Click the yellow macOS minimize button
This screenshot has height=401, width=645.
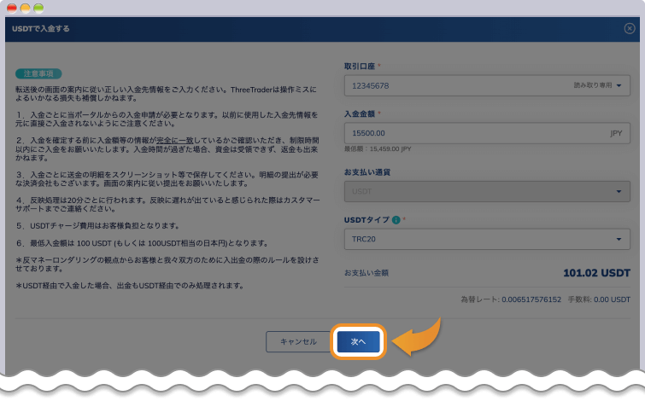pyautogui.click(x=25, y=8)
